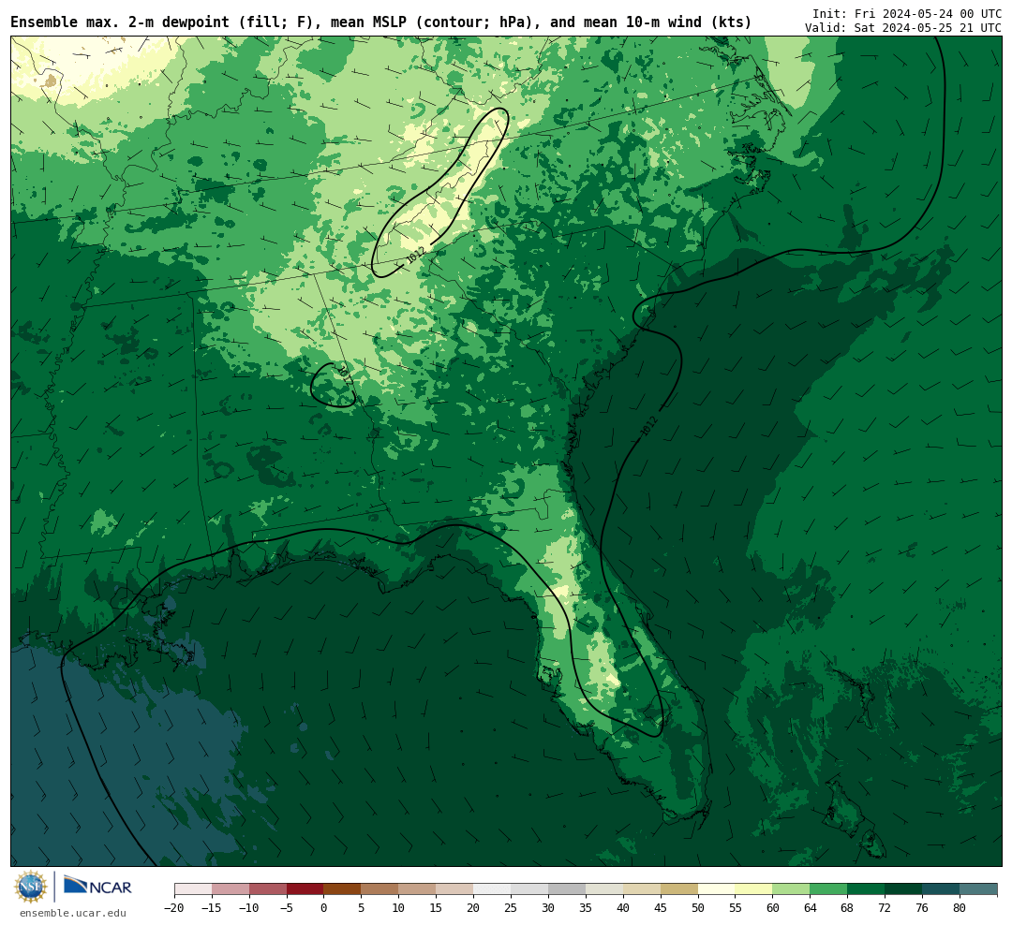Click the dark red swatch between -5 and 0

pos(305,889)
